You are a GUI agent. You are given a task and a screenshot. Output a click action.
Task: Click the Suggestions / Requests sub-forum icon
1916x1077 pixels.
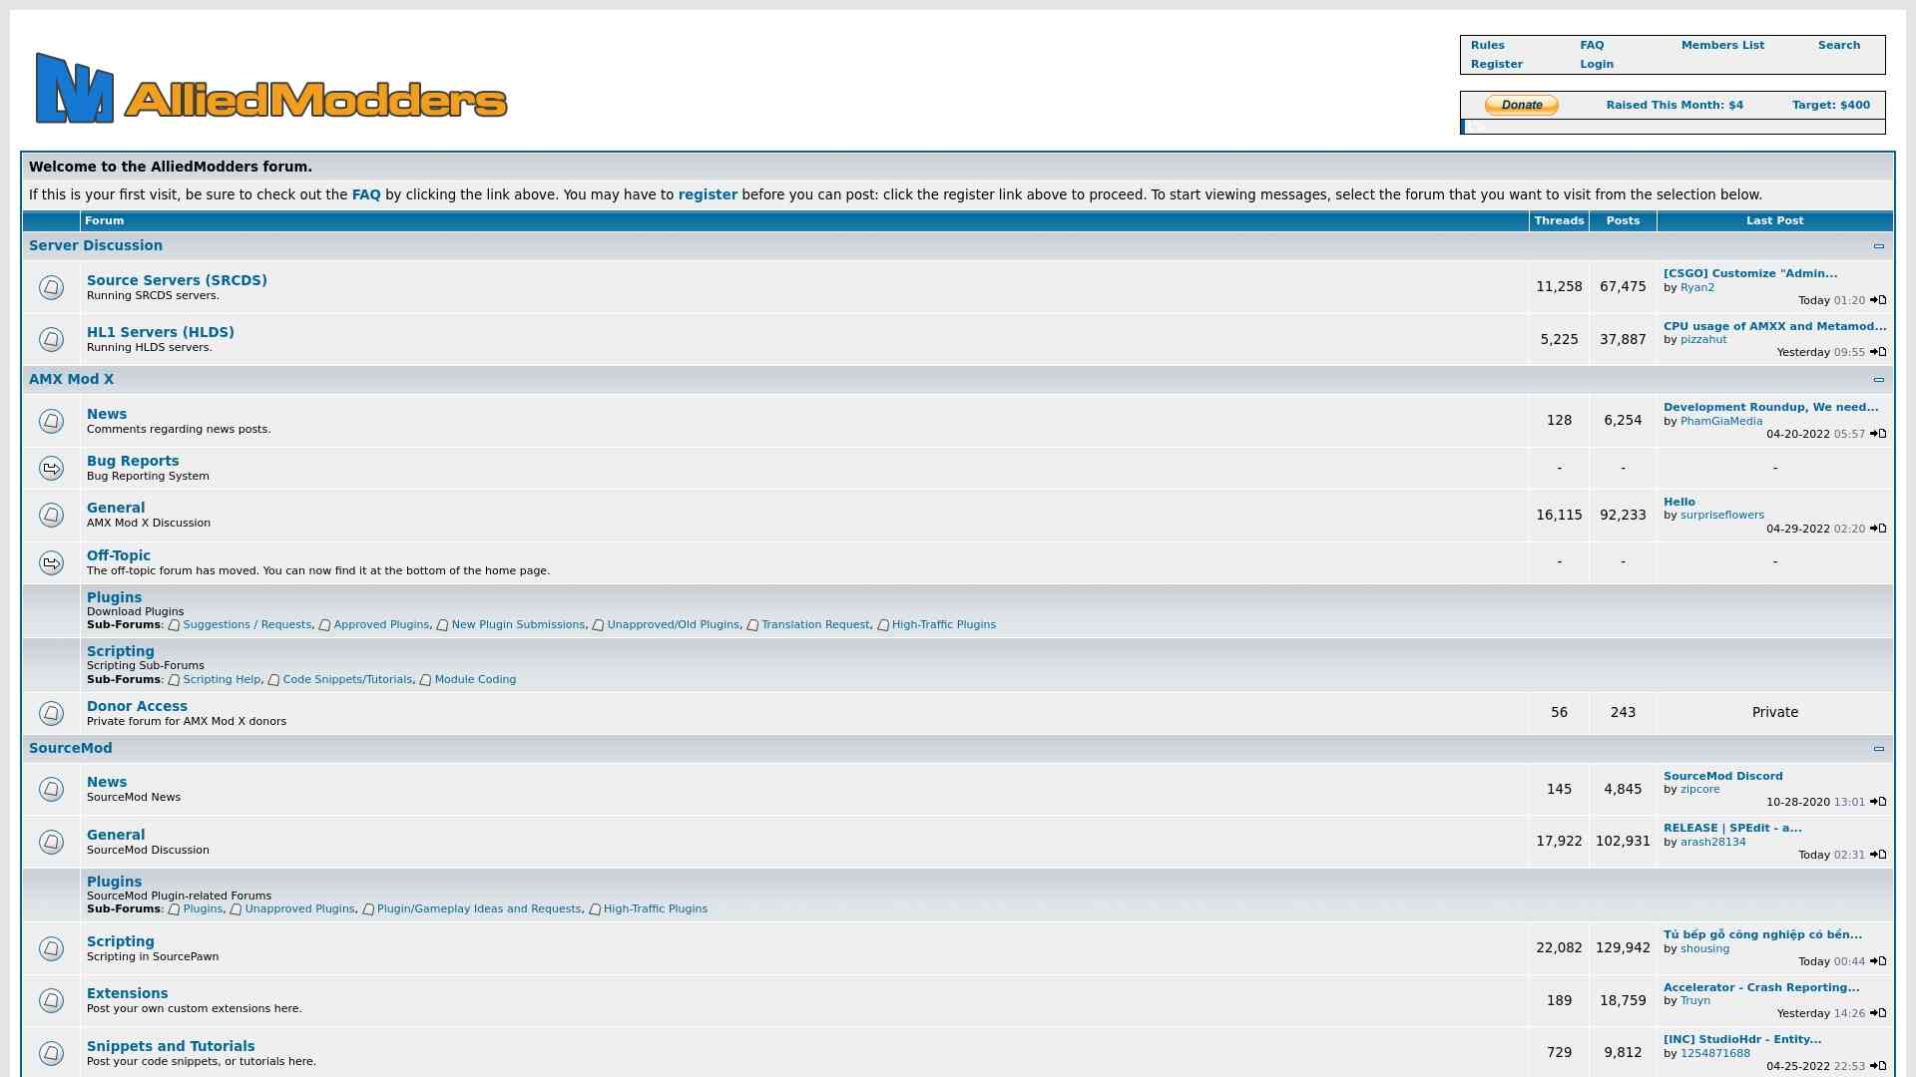click(x=174, y=625)
